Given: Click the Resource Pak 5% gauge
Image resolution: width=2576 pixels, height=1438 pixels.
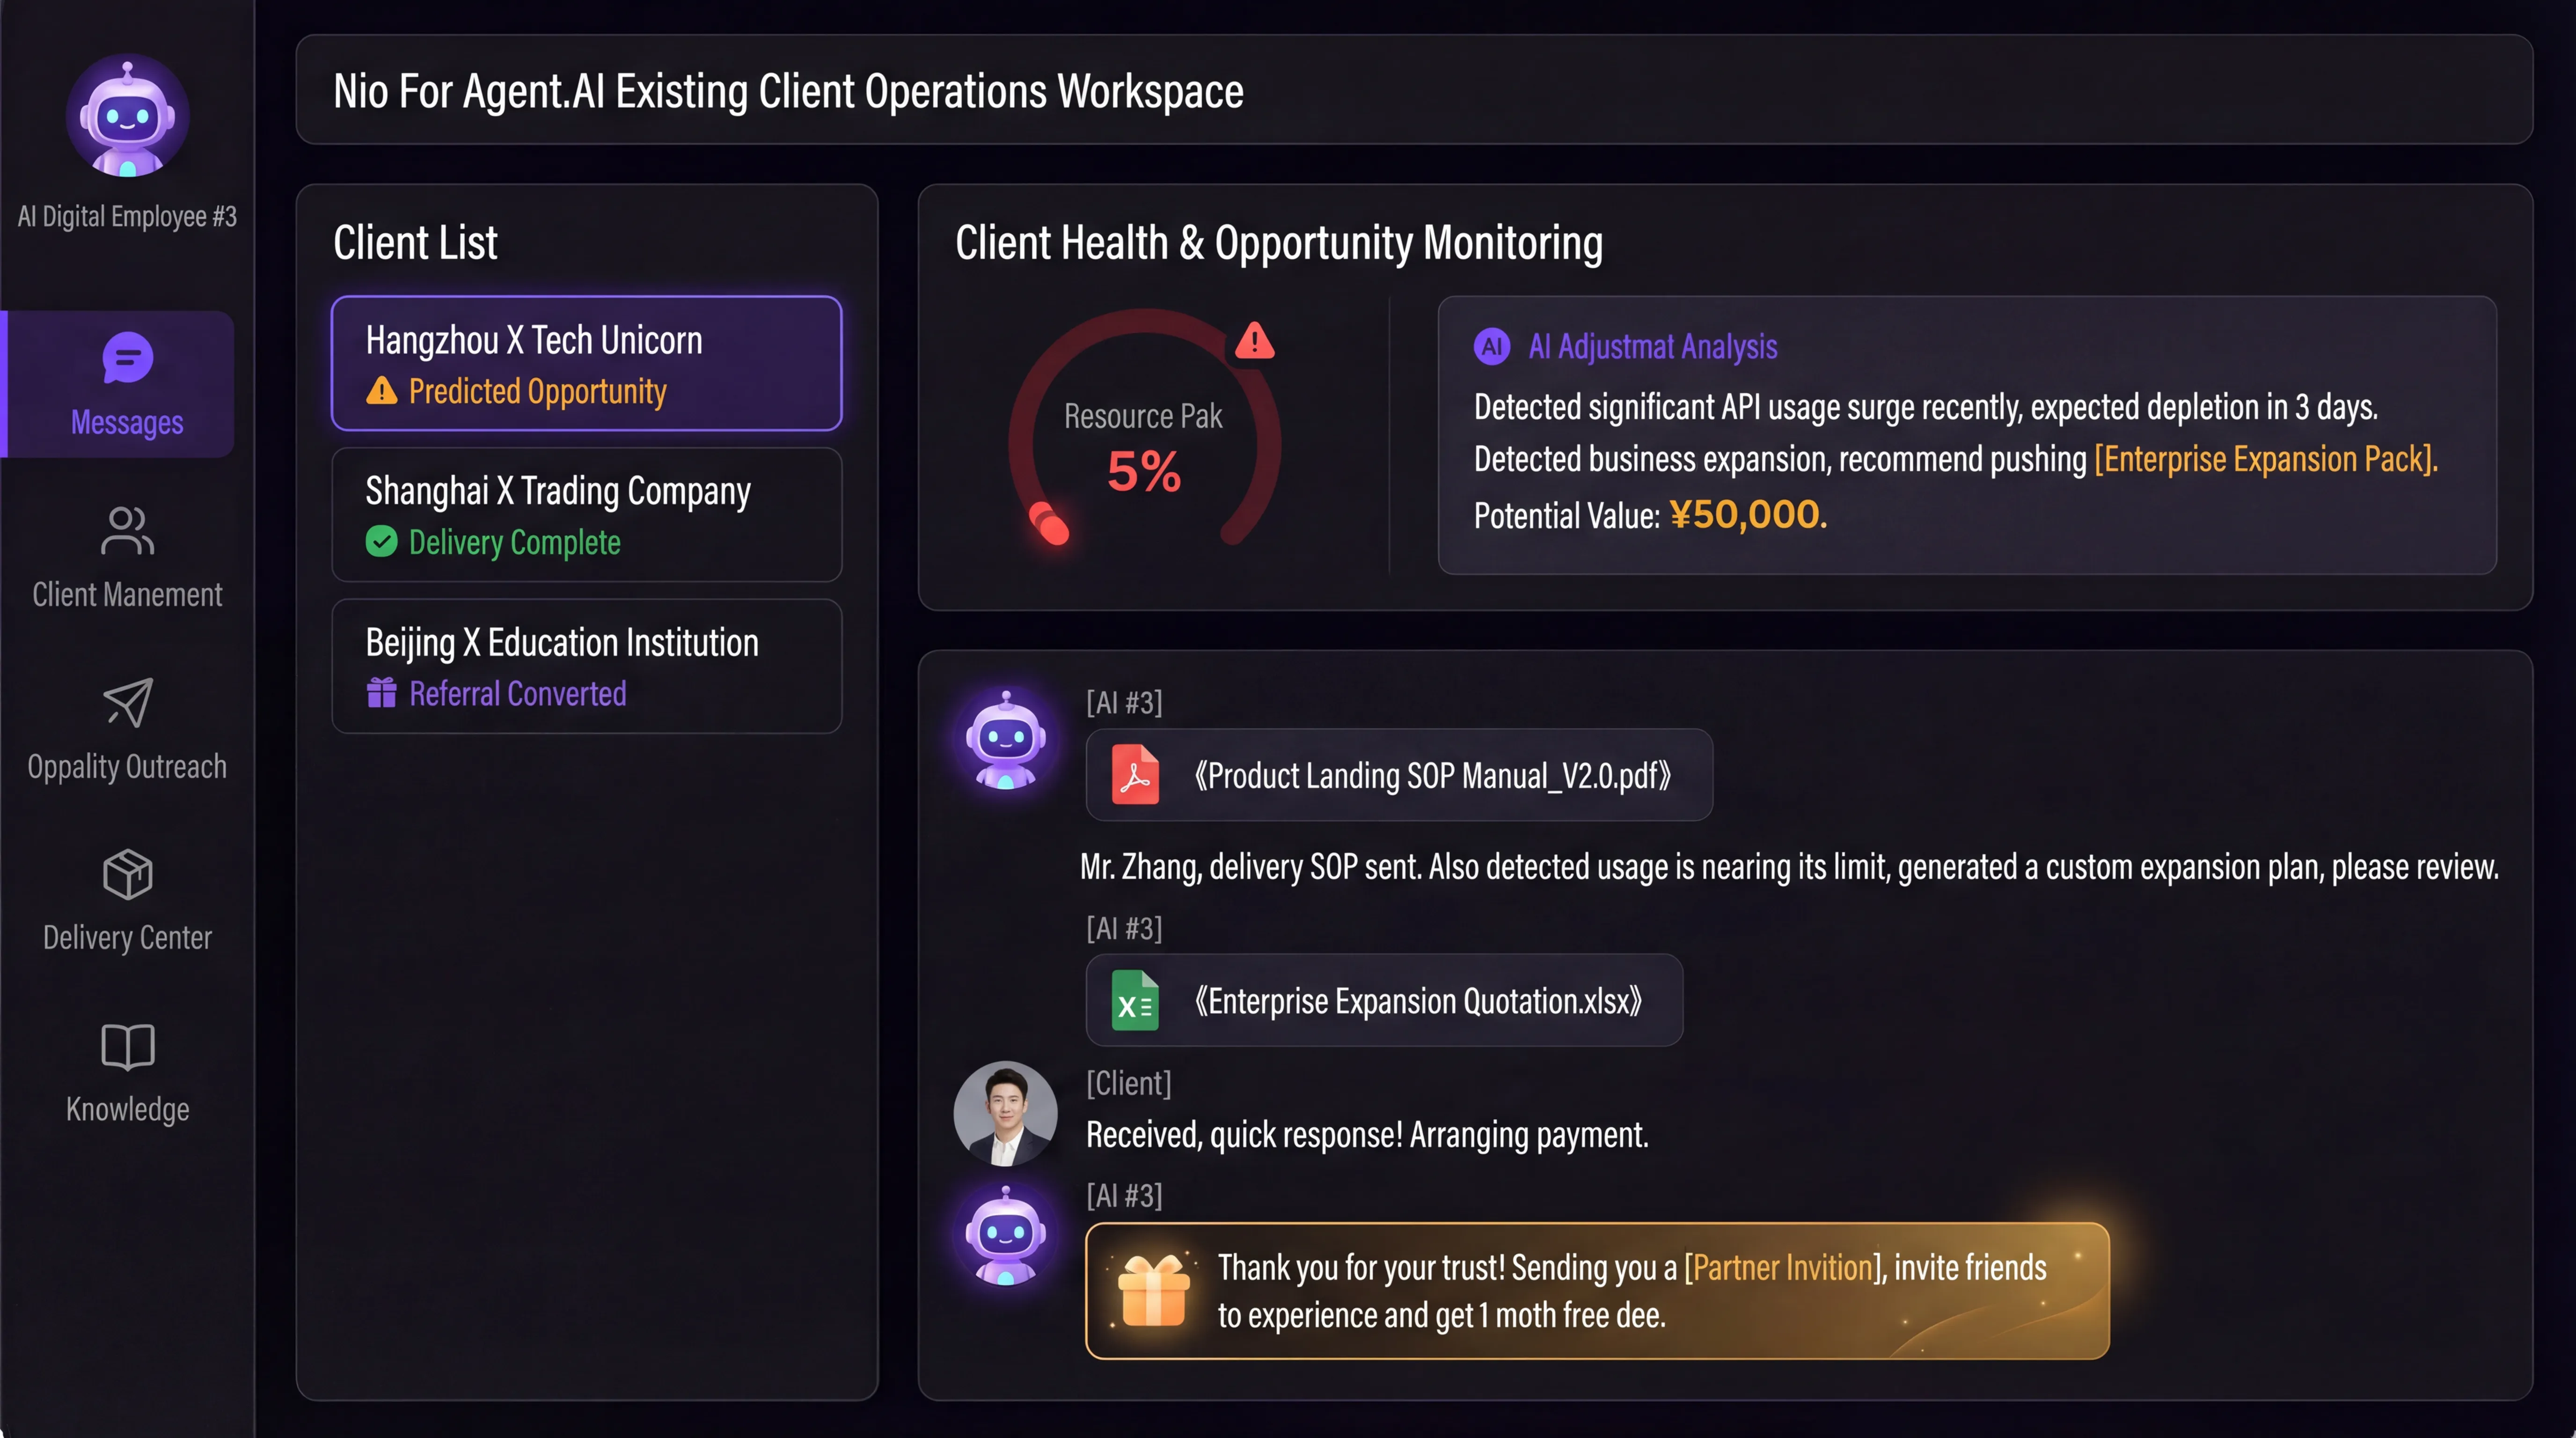Looking at the screenshot, I should point(1143,448).
